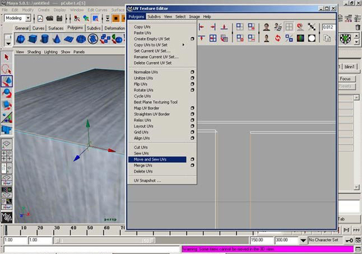Click the 0.012 value field in UV editor
Viewport: 362px width, 254px height.
coord(328,27)
